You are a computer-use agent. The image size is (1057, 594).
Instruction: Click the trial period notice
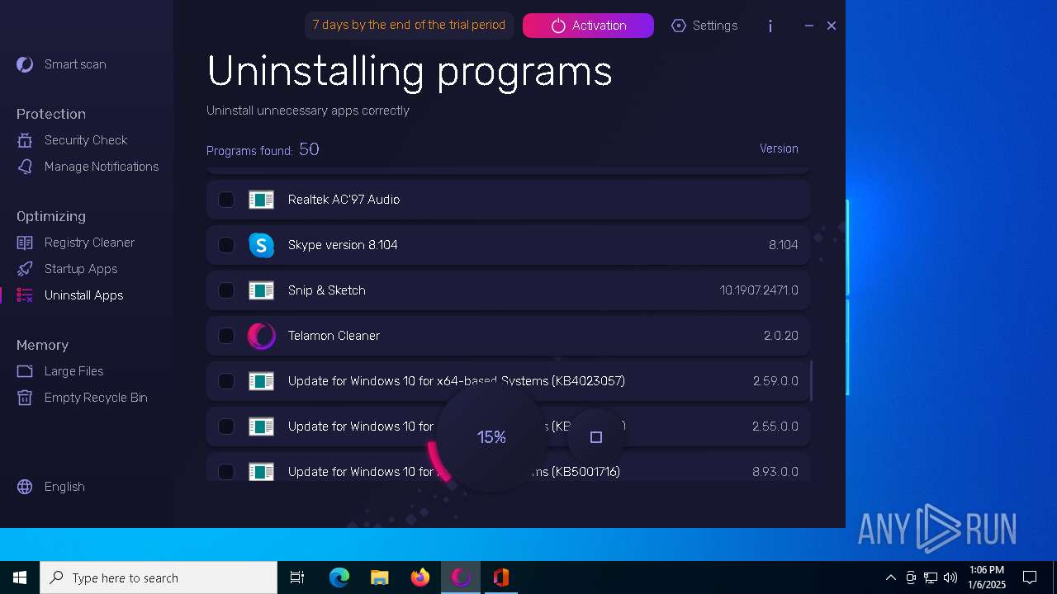[x=409, y=26]
